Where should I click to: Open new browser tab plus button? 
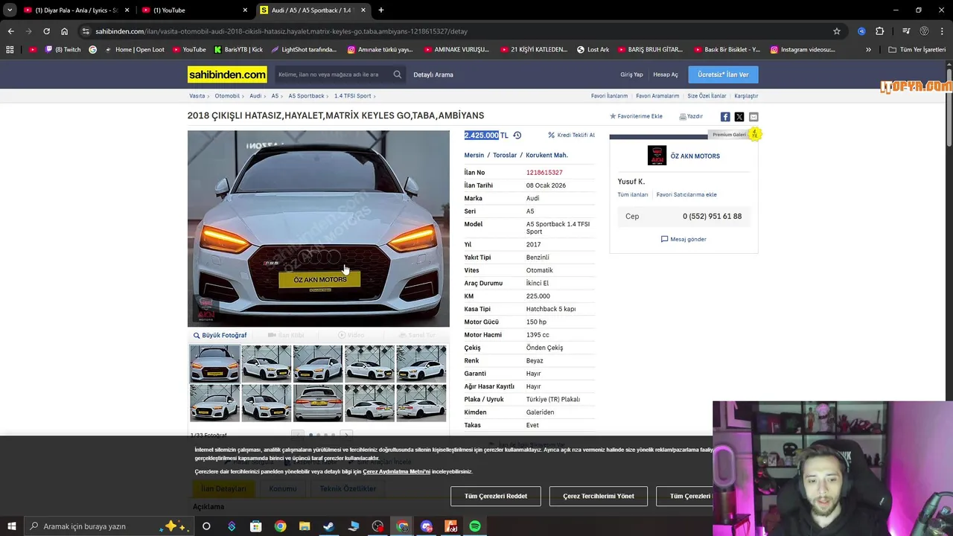[381, 10]
